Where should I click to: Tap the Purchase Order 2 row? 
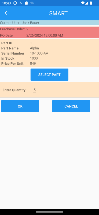pos(49,29)
